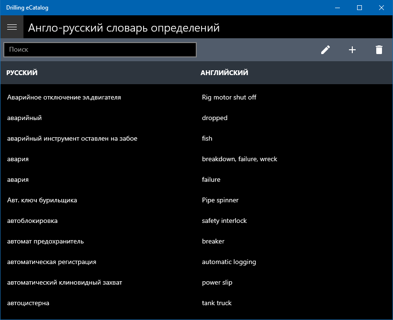Select the 'автоблокировка' entry
Screen dimensions: 393x320
(x=33, y=221)
